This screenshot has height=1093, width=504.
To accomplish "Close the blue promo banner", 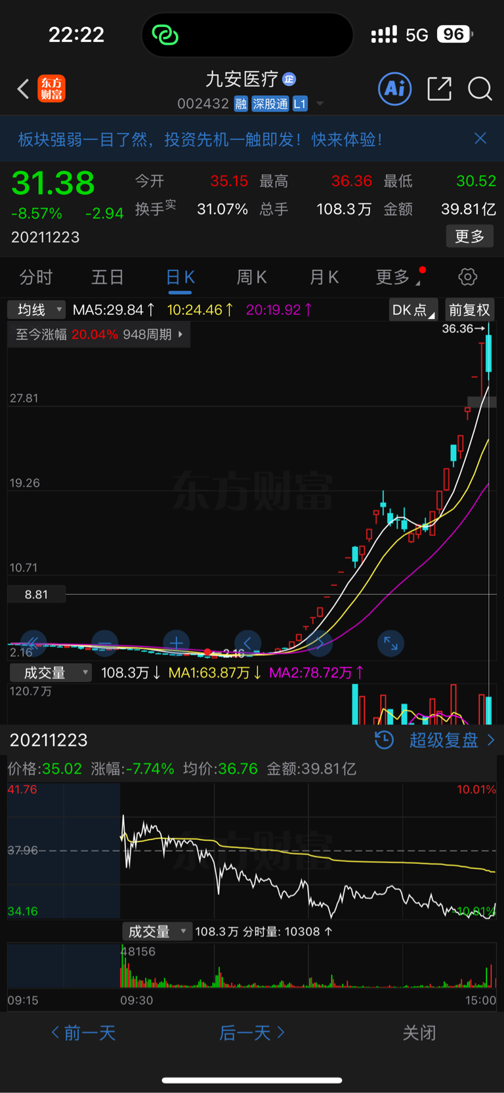I will pos(480,138).
